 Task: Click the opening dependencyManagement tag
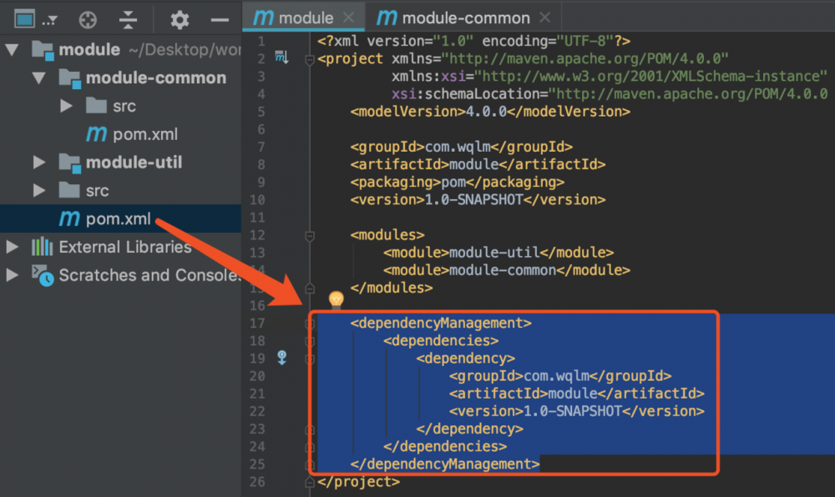tap(441, 323)
